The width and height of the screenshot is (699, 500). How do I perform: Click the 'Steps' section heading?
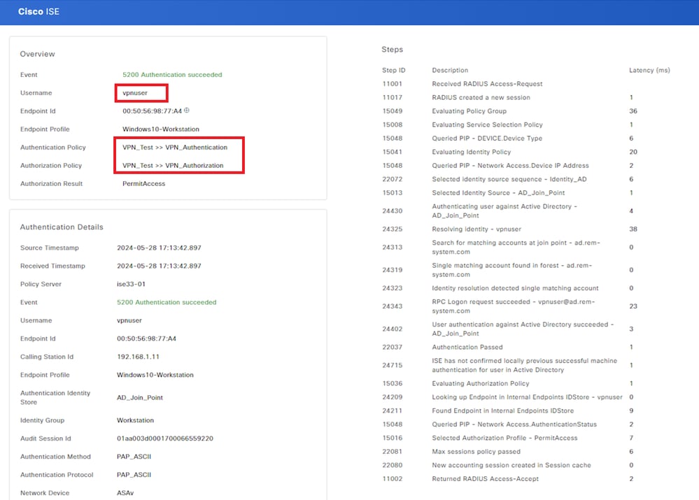pyautogui.click(x=393, y=50)
